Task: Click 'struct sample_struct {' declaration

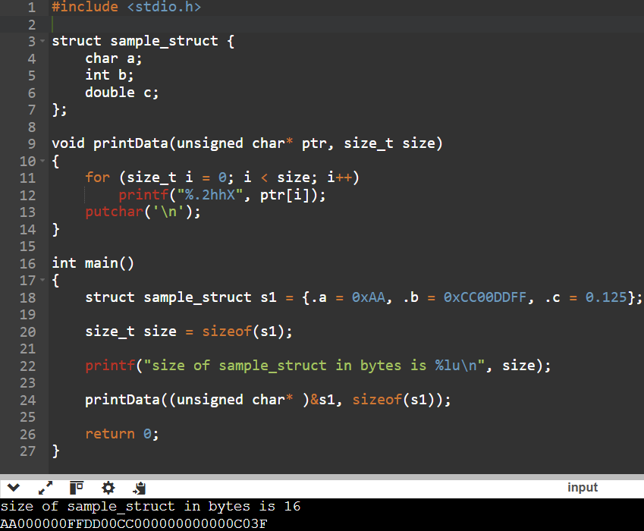Action: point(143,41)
